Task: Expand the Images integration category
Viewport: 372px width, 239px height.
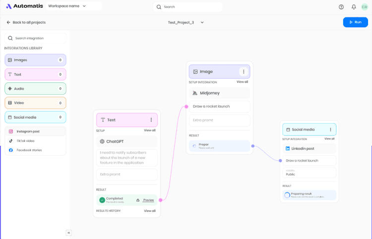Action: [35, 60]
